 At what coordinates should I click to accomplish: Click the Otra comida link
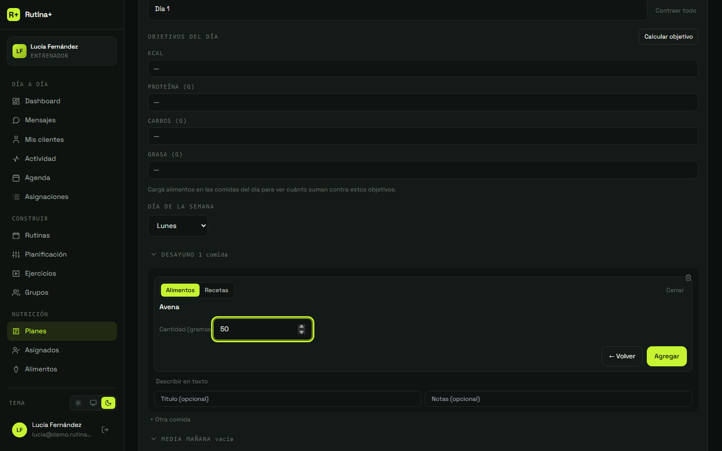click(x=170, y=419)
